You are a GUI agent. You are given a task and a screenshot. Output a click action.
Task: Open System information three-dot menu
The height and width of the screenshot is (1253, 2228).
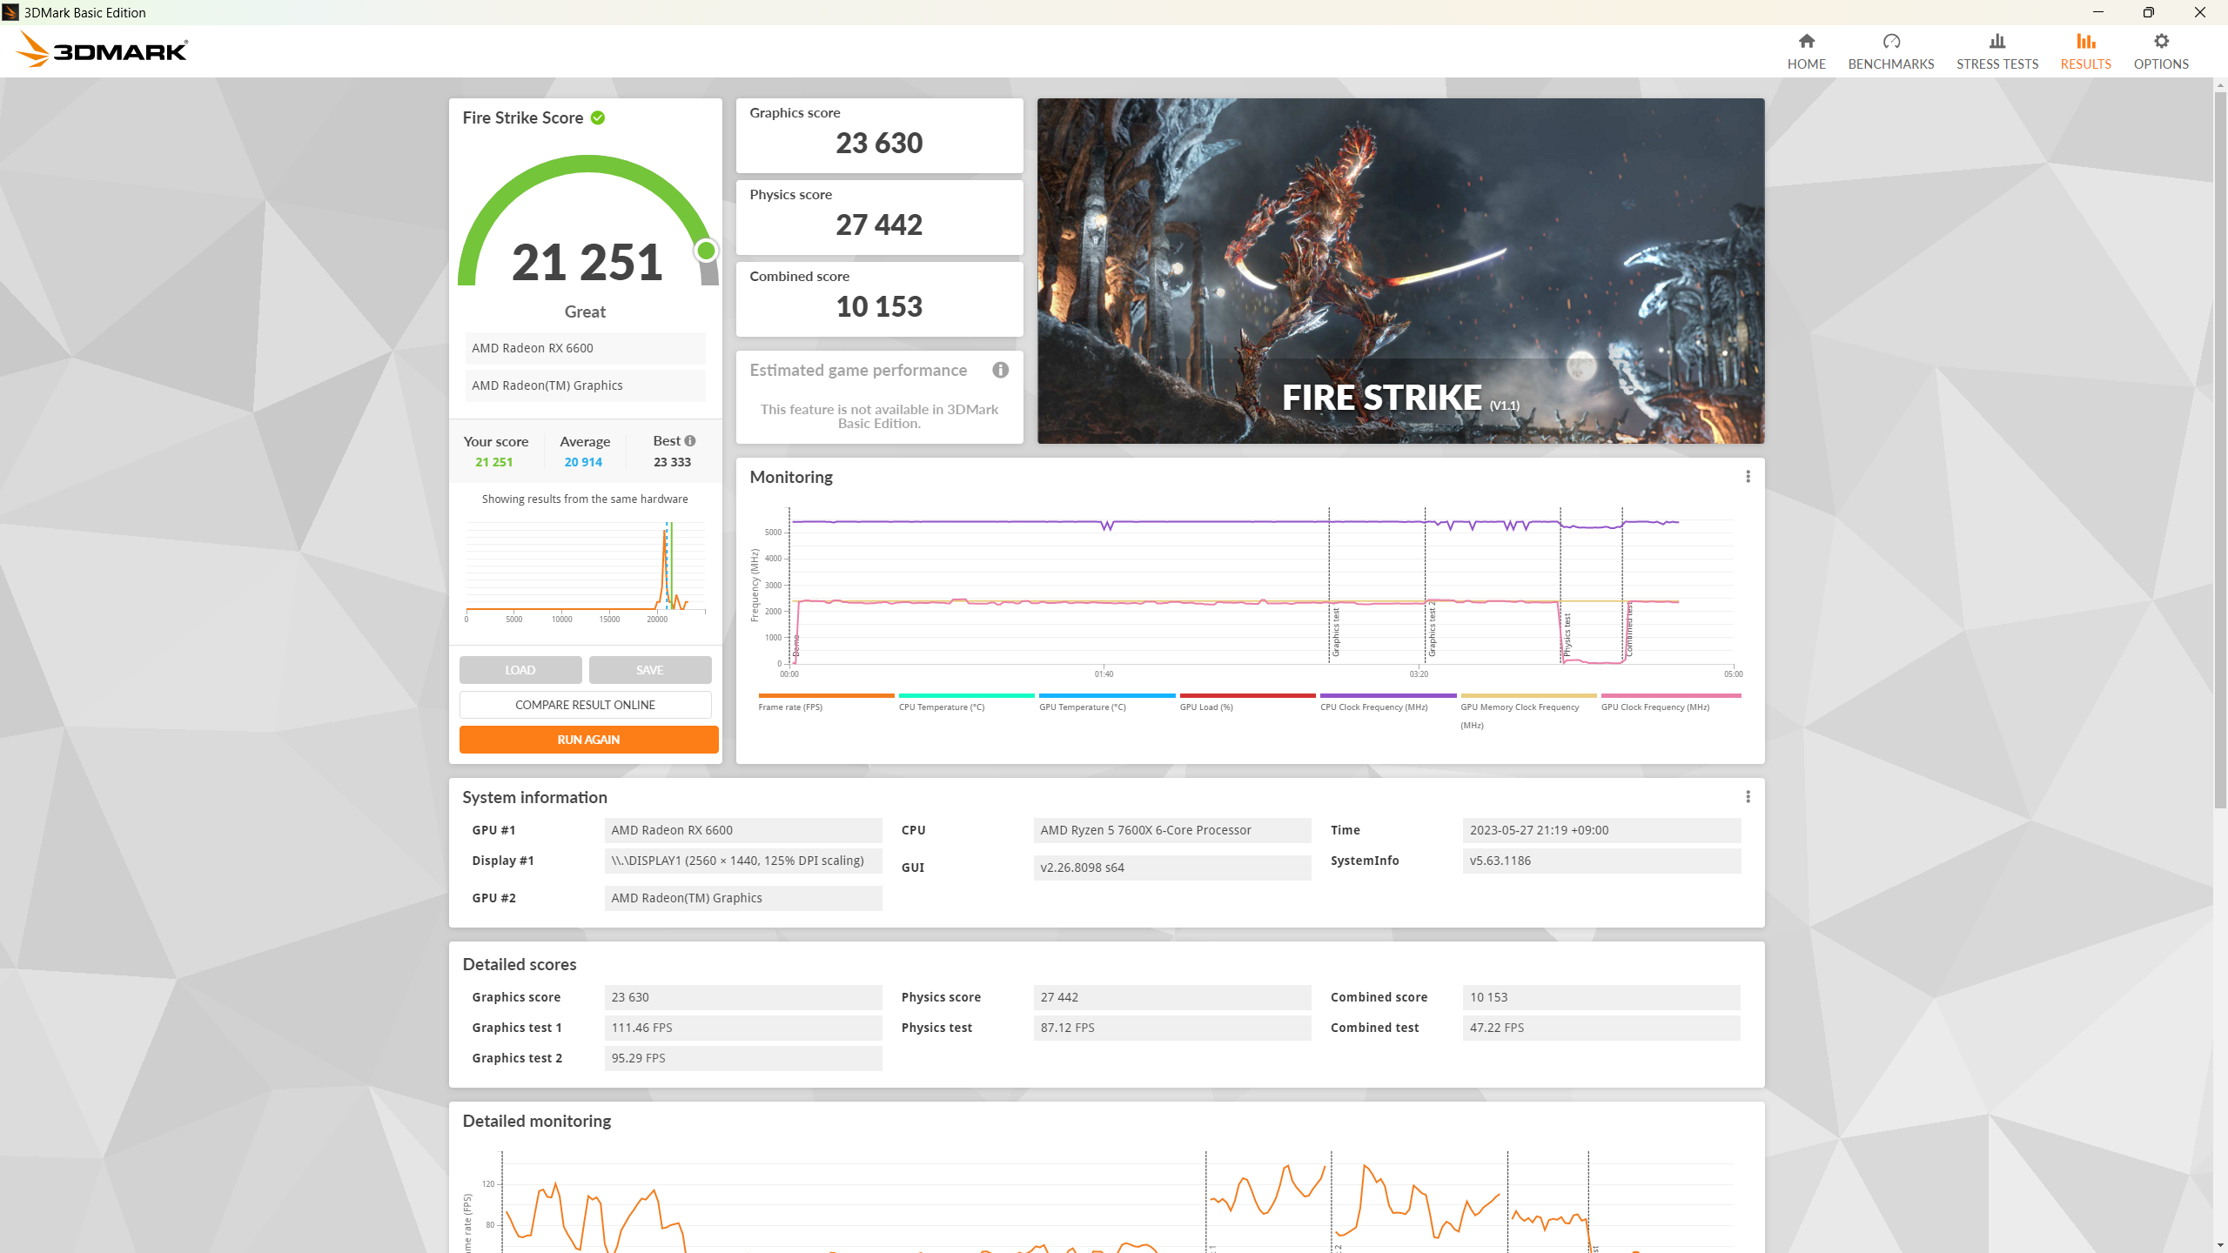pos(1748,796)
